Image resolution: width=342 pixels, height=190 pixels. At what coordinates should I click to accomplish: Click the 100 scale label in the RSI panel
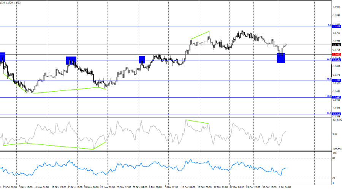pyautogui.click(x=334, y=154)
